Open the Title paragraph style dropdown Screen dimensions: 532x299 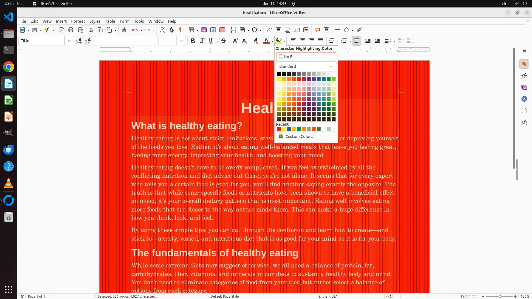coord(69,41)
